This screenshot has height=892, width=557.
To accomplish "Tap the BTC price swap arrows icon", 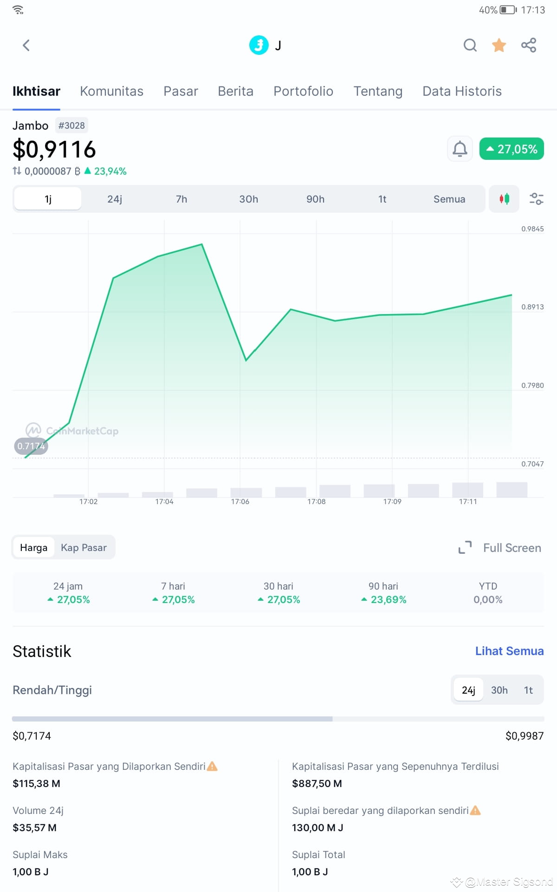I will click(x=17, y=171).
